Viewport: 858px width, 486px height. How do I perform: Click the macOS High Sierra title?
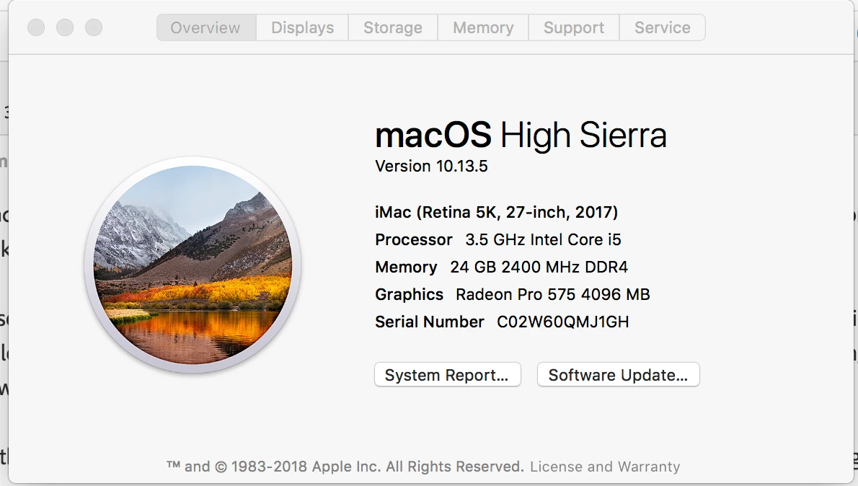coord(521,135)
